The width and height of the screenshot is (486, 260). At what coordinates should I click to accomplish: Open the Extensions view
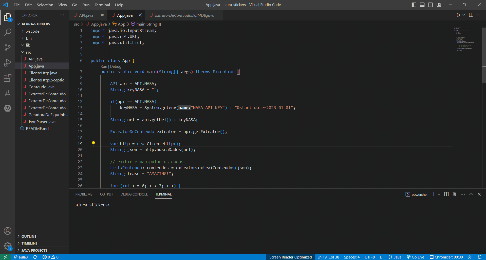(8, 78)
